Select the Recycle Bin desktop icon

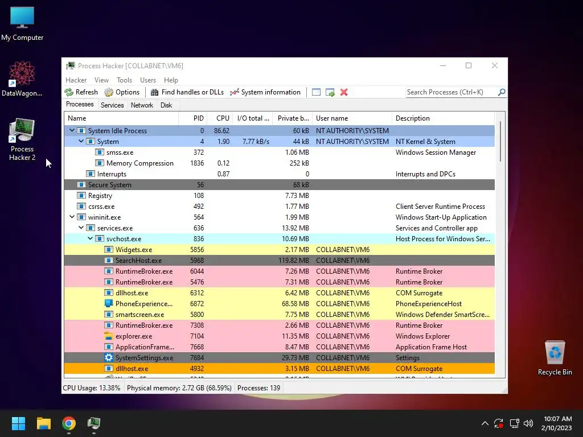(x=555, y=358)
